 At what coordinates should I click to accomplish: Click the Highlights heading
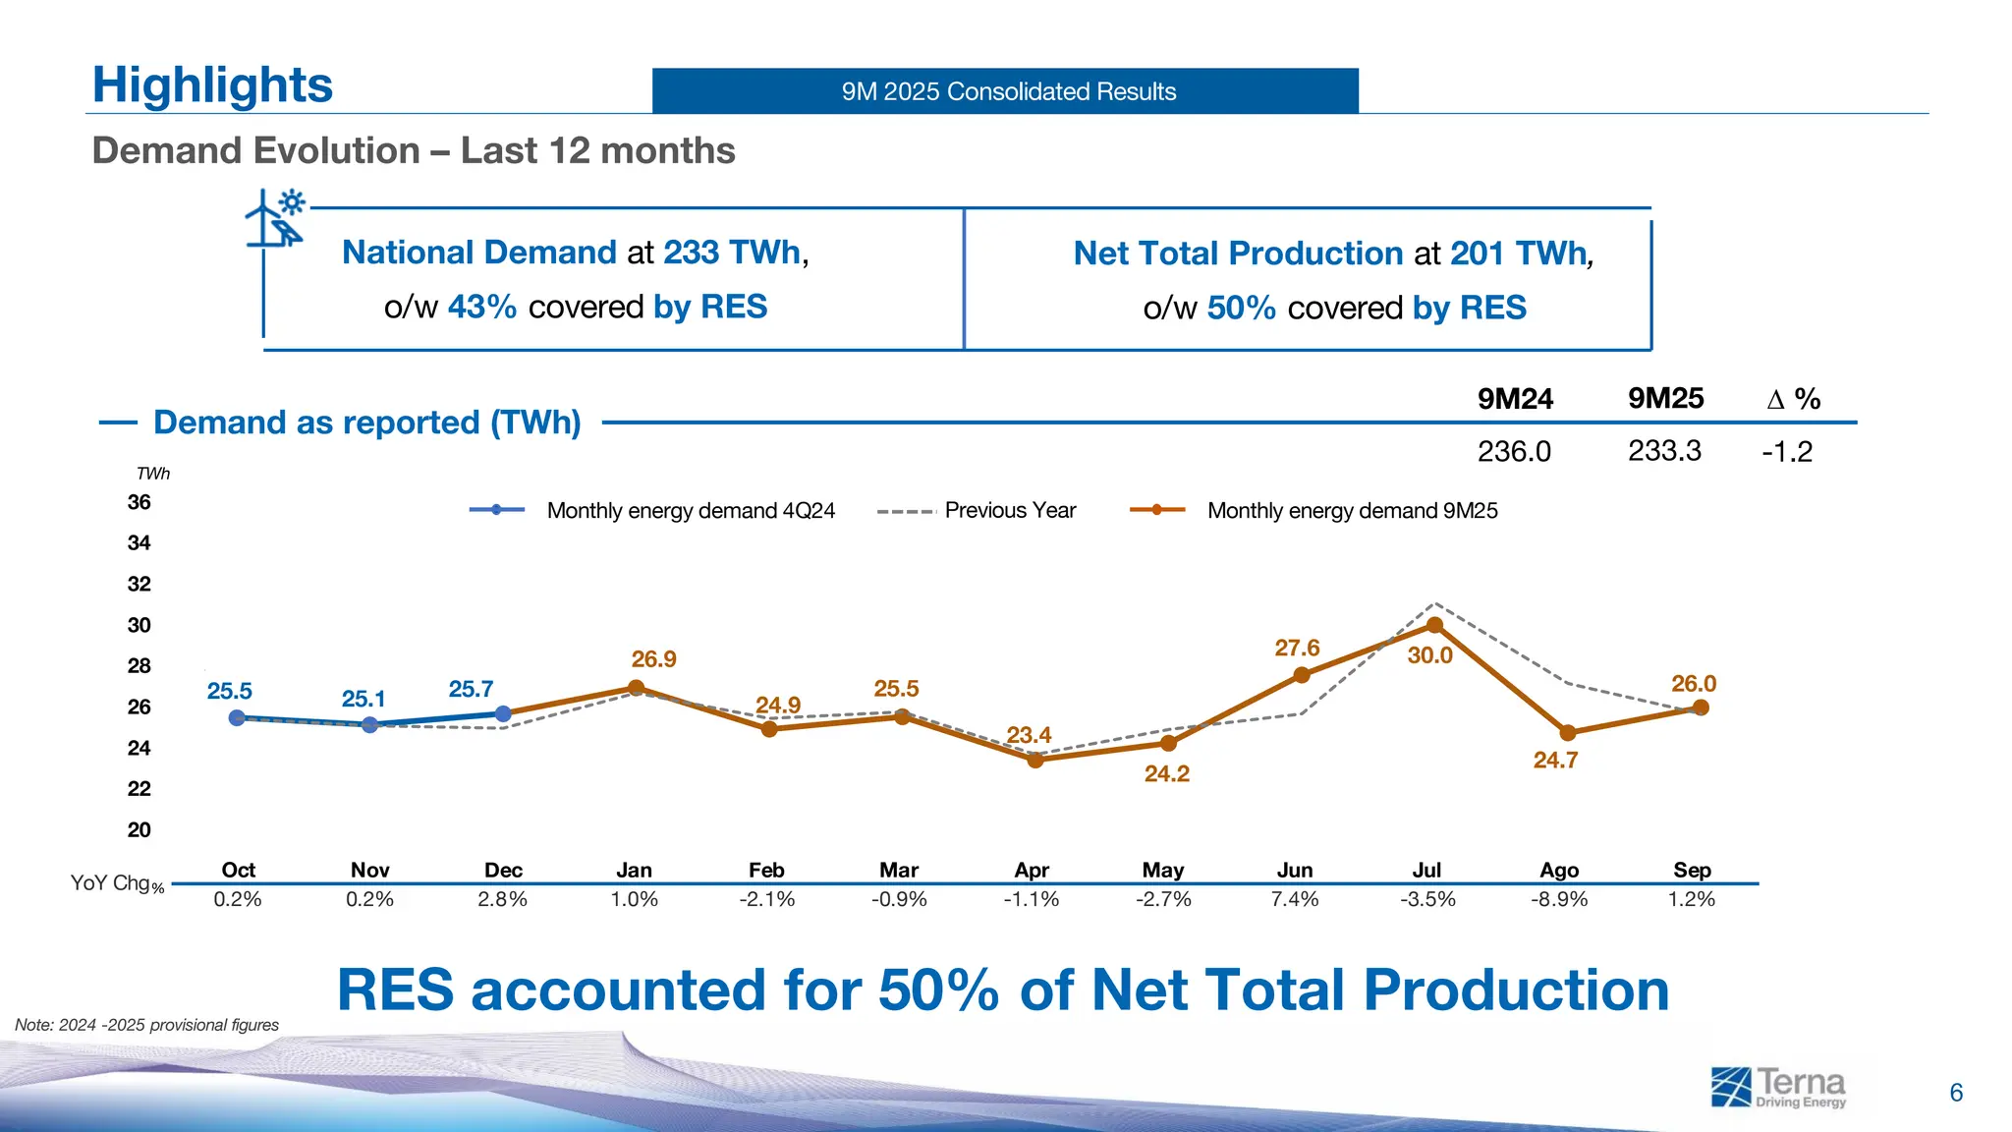point(212,85)
